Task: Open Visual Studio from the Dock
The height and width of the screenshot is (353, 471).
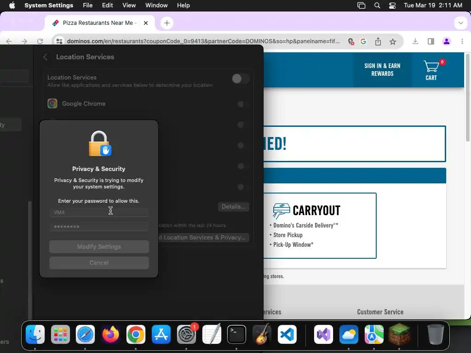Action: [323, 335]
